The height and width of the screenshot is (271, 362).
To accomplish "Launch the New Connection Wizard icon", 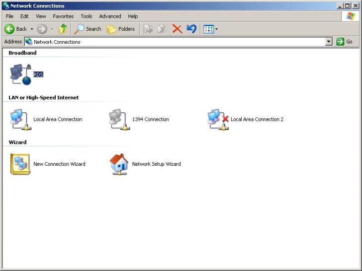I will coord(20,164).
